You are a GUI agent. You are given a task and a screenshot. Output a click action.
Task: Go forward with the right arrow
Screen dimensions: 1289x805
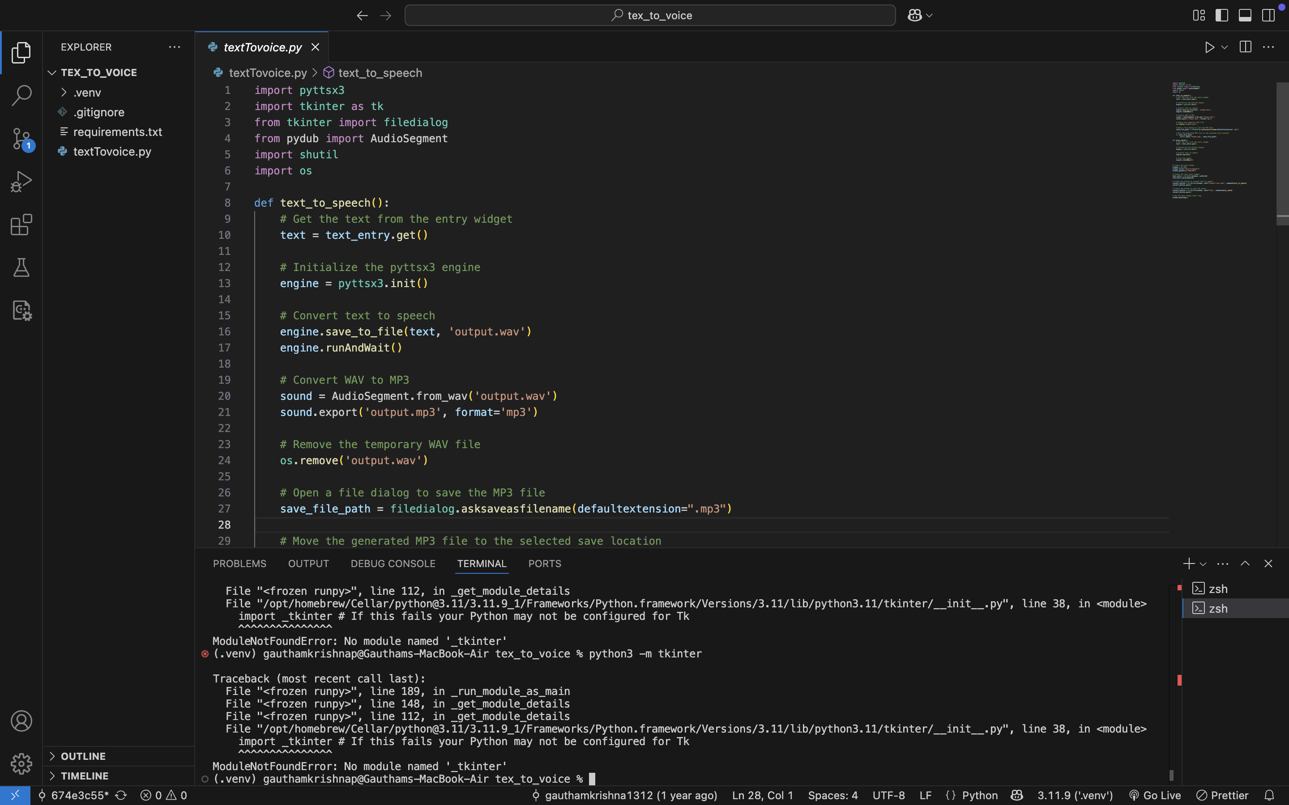pyautogui.click(x=386, y=16)
